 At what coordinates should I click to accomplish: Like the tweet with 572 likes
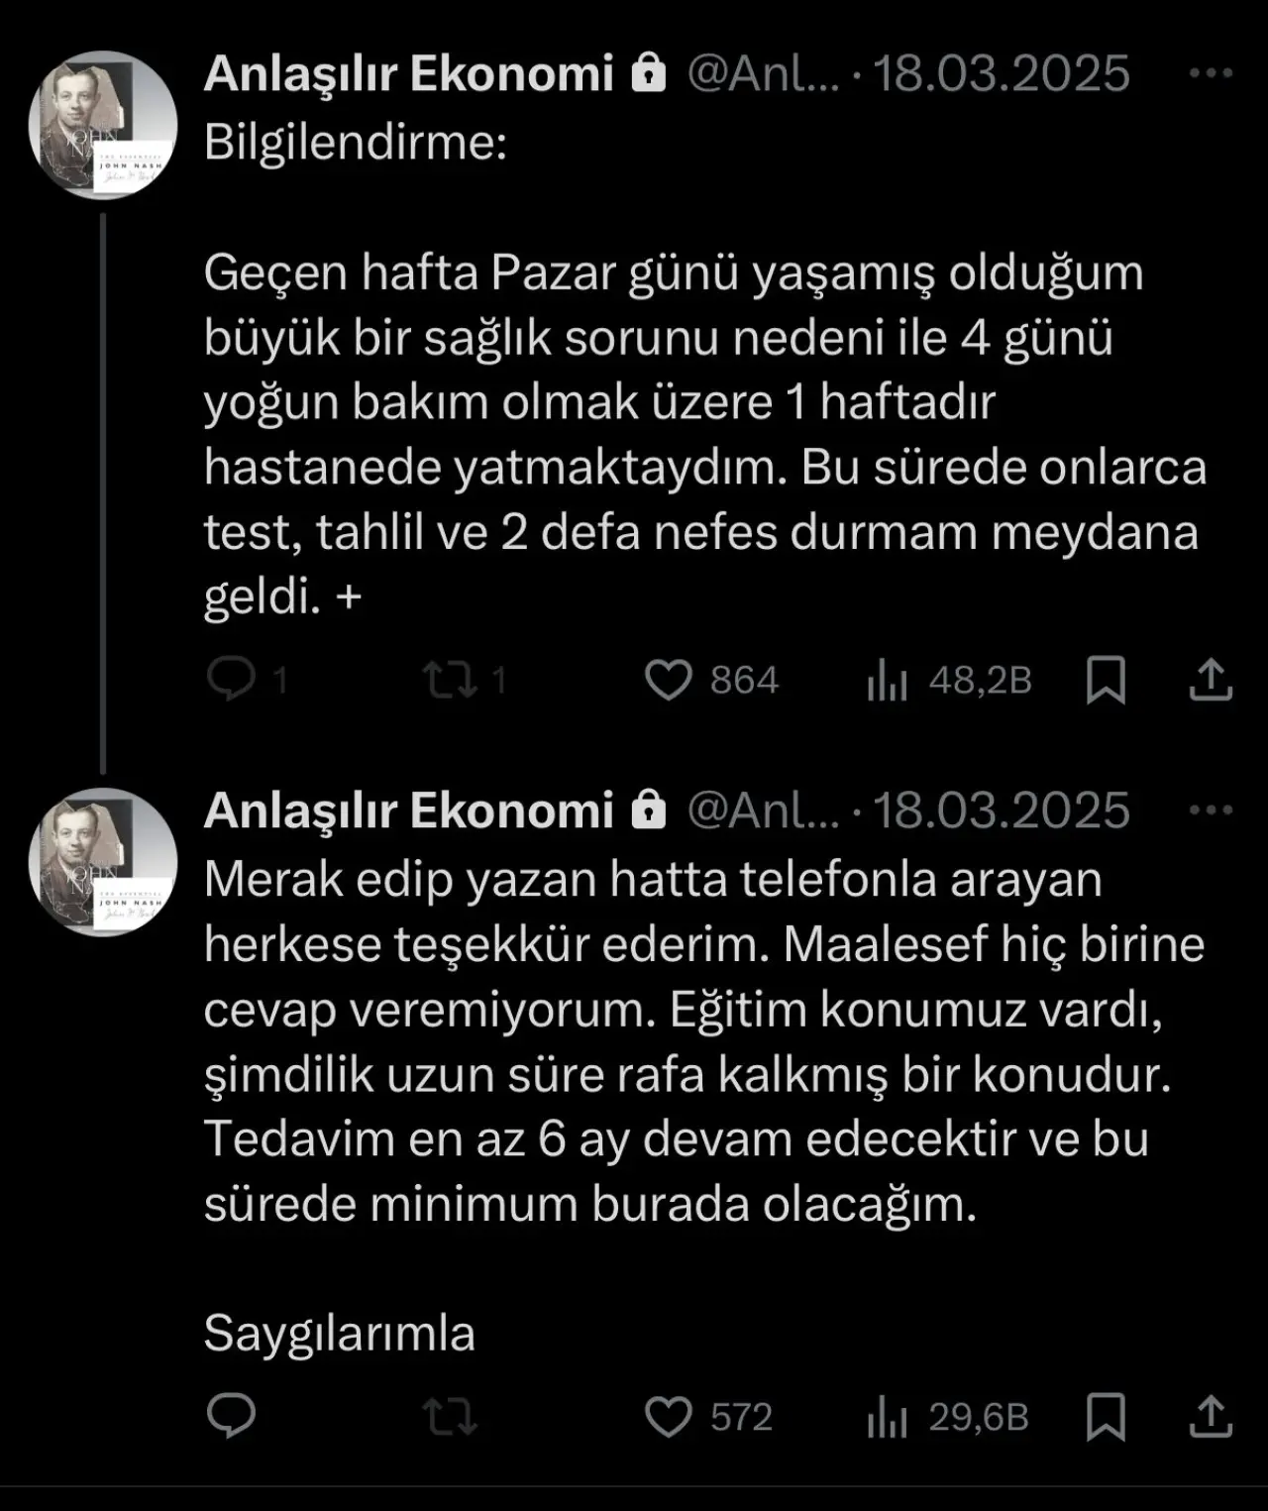coord(669,1417)
